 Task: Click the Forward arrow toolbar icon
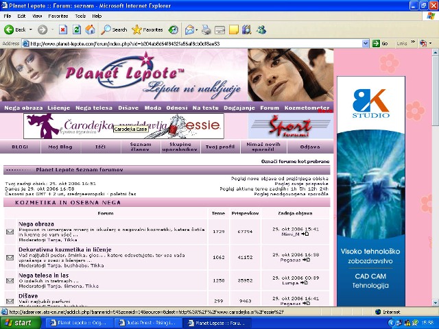tap(43, 29)
